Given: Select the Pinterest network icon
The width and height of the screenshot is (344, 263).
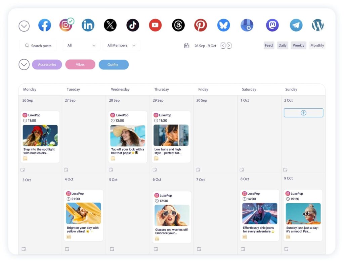Looking at the screenshot, I should 201,25.
